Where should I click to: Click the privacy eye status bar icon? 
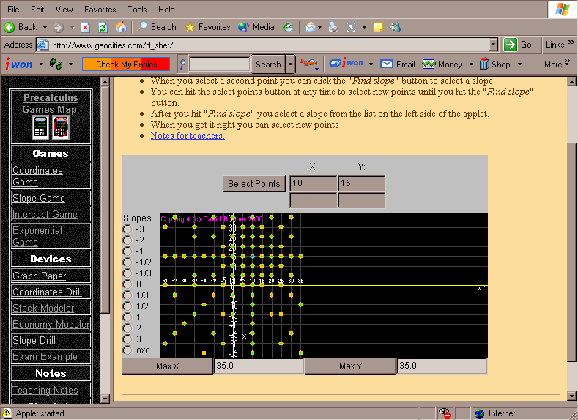445,413
